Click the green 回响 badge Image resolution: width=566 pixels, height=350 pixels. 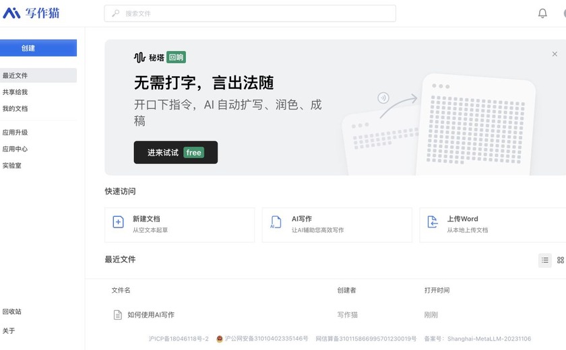tap(176, 57)
